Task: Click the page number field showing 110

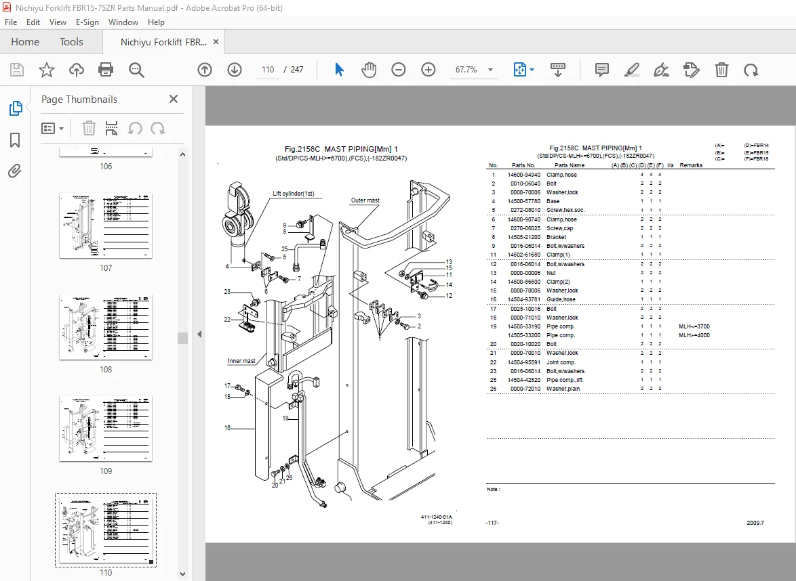Action: [268, 70]
